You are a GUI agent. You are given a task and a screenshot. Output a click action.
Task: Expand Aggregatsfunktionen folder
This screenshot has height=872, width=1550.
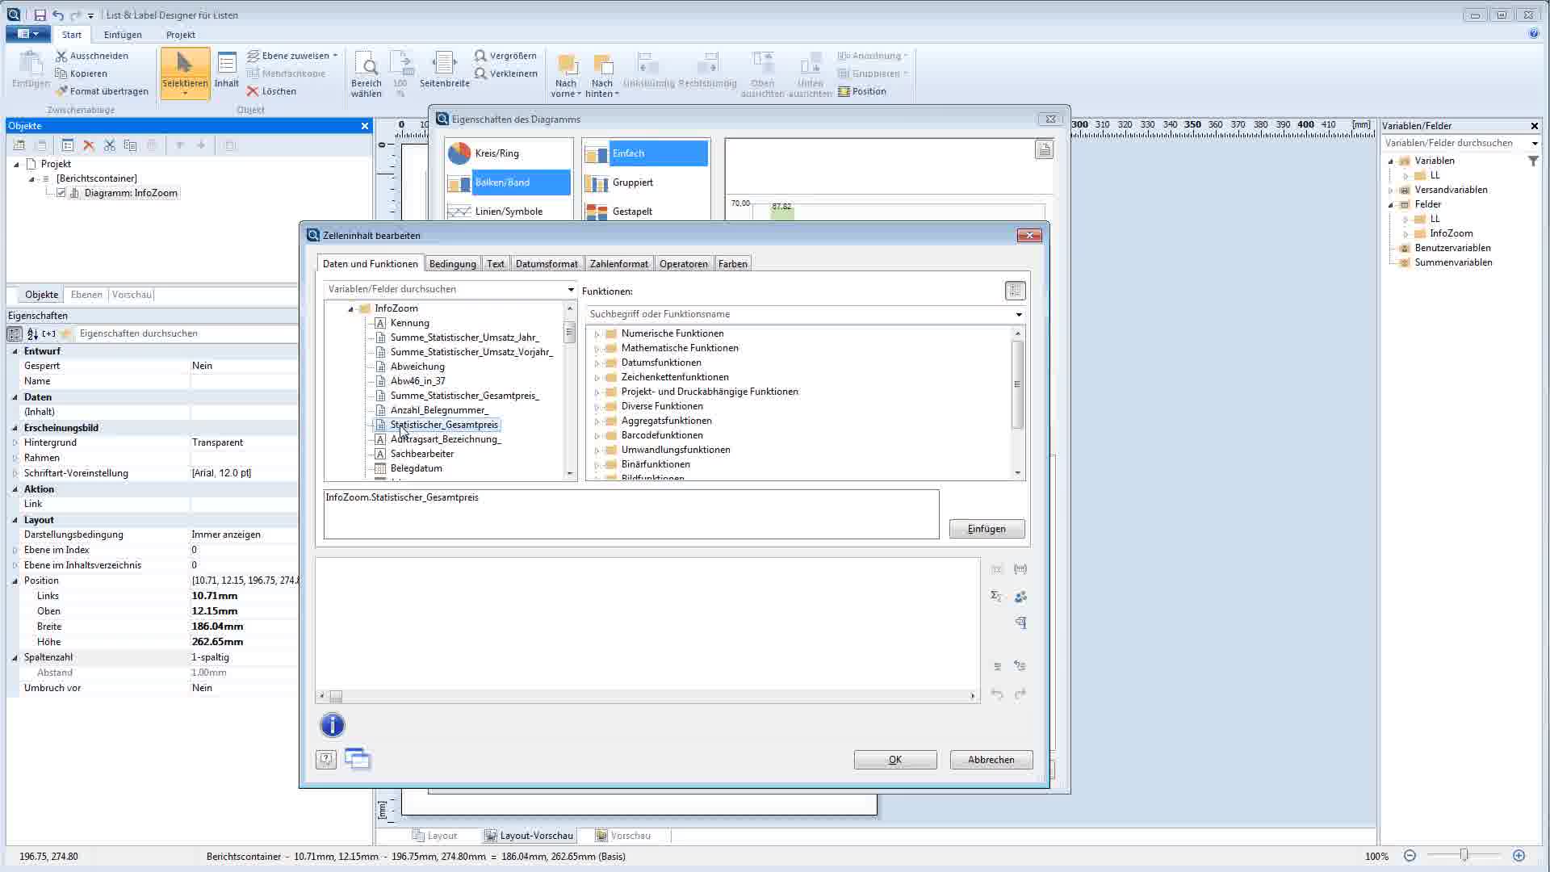point(597,421)
